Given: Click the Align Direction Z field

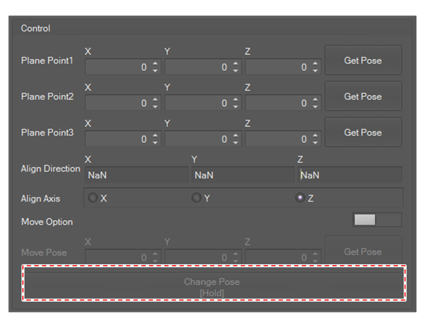Looking at the screenshot, I should (349, 175).
